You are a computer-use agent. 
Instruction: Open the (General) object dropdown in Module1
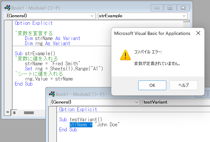coord(92,16)
